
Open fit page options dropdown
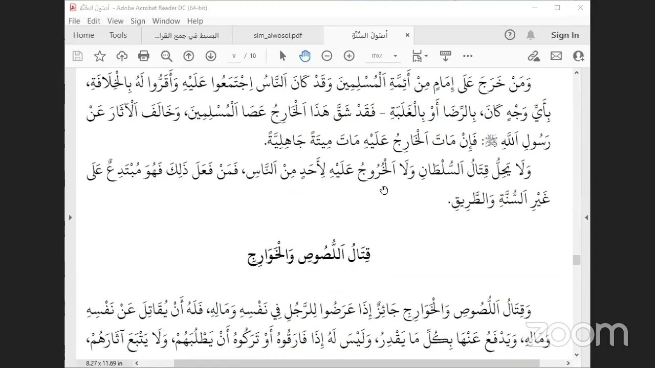tap(420, 56)
